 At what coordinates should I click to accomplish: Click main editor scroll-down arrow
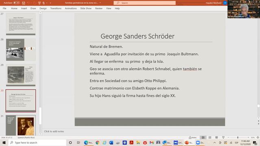pyautogui.click(x=258, y=118)
